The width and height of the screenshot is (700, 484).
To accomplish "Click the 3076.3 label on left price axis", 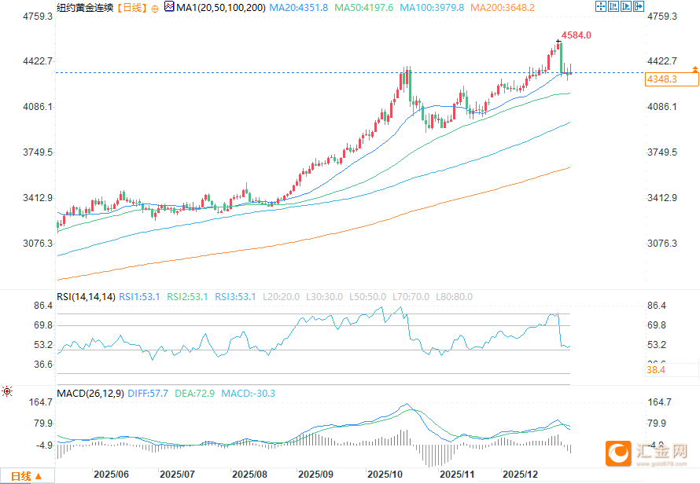I will pos(38,243).
